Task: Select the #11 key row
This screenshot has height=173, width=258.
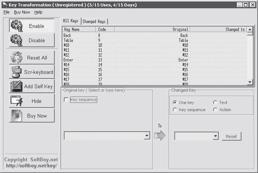Action: pyautogui.click(x=155, y=50)
